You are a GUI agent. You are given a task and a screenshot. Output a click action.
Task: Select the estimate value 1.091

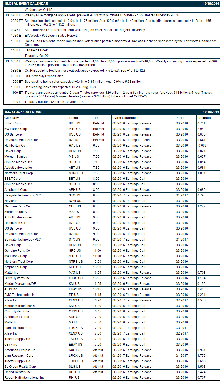point(201,173)
